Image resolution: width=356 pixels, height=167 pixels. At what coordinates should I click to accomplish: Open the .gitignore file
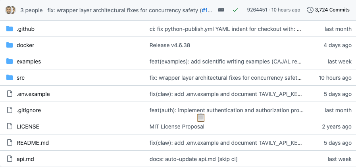[x=29, y=110]
